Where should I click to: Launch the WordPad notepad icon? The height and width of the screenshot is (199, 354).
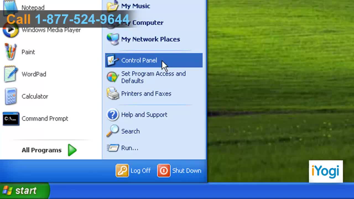[11, 74]
